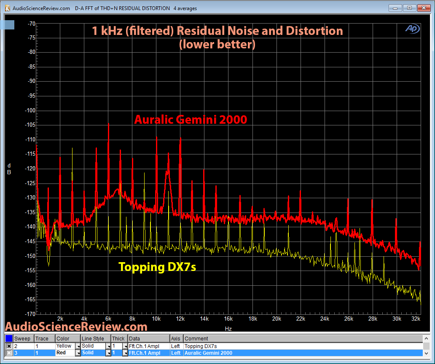The height and width of the screenshot is (364, 435).
Task: Click the -170 y-axis tick label
Action: click(30, 314)
